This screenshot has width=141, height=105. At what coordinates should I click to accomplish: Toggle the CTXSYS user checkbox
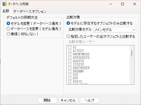coord(70,64)
